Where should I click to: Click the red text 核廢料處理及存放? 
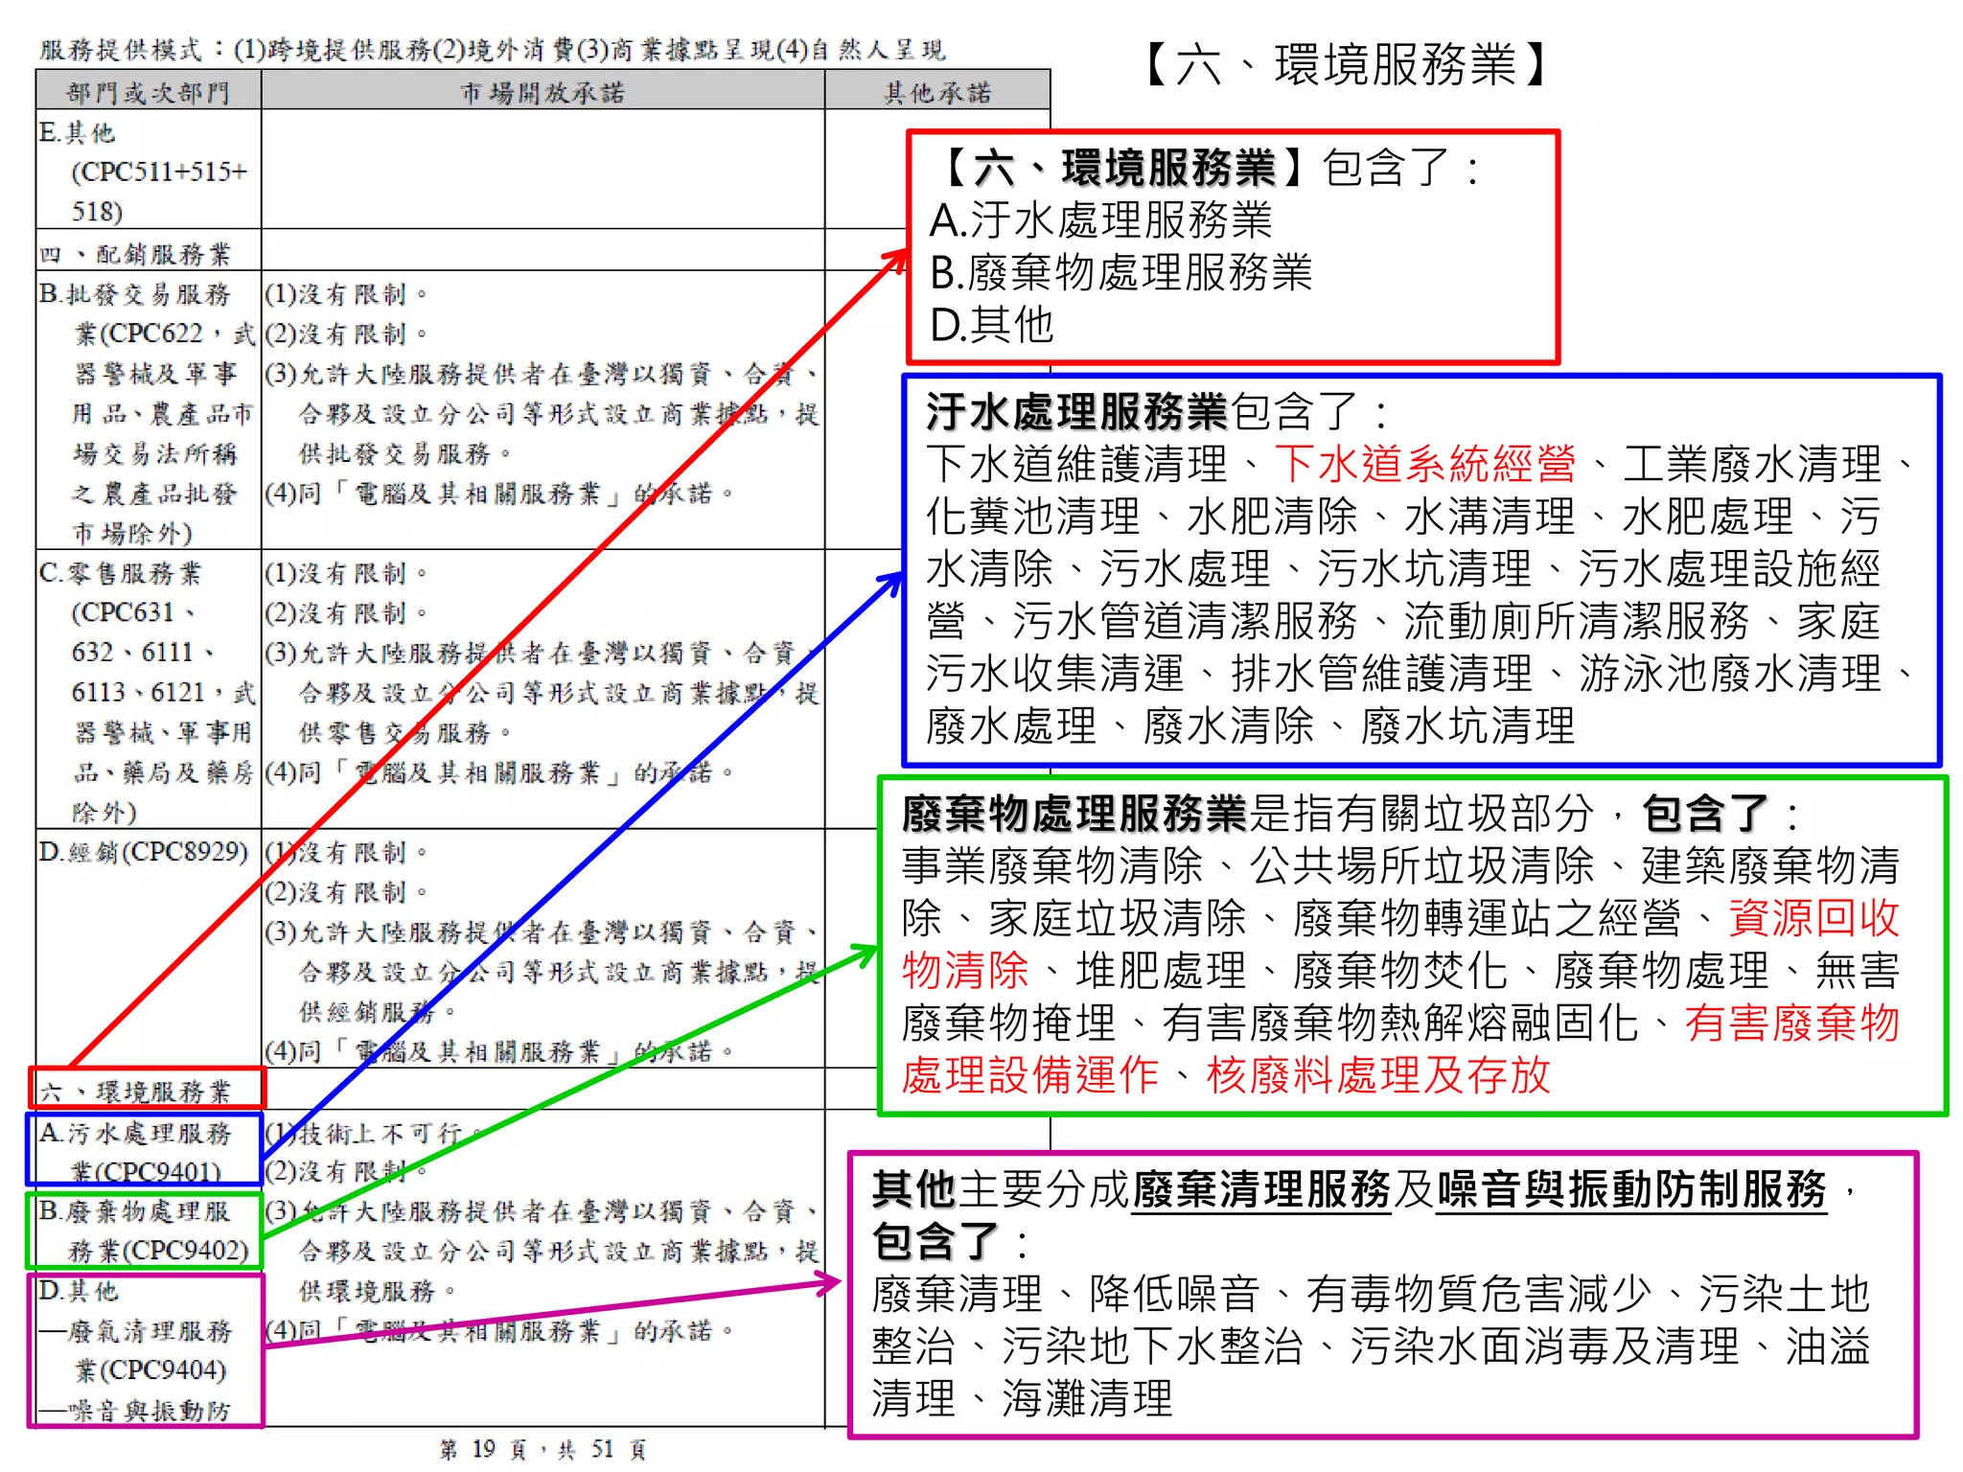1378,1075
